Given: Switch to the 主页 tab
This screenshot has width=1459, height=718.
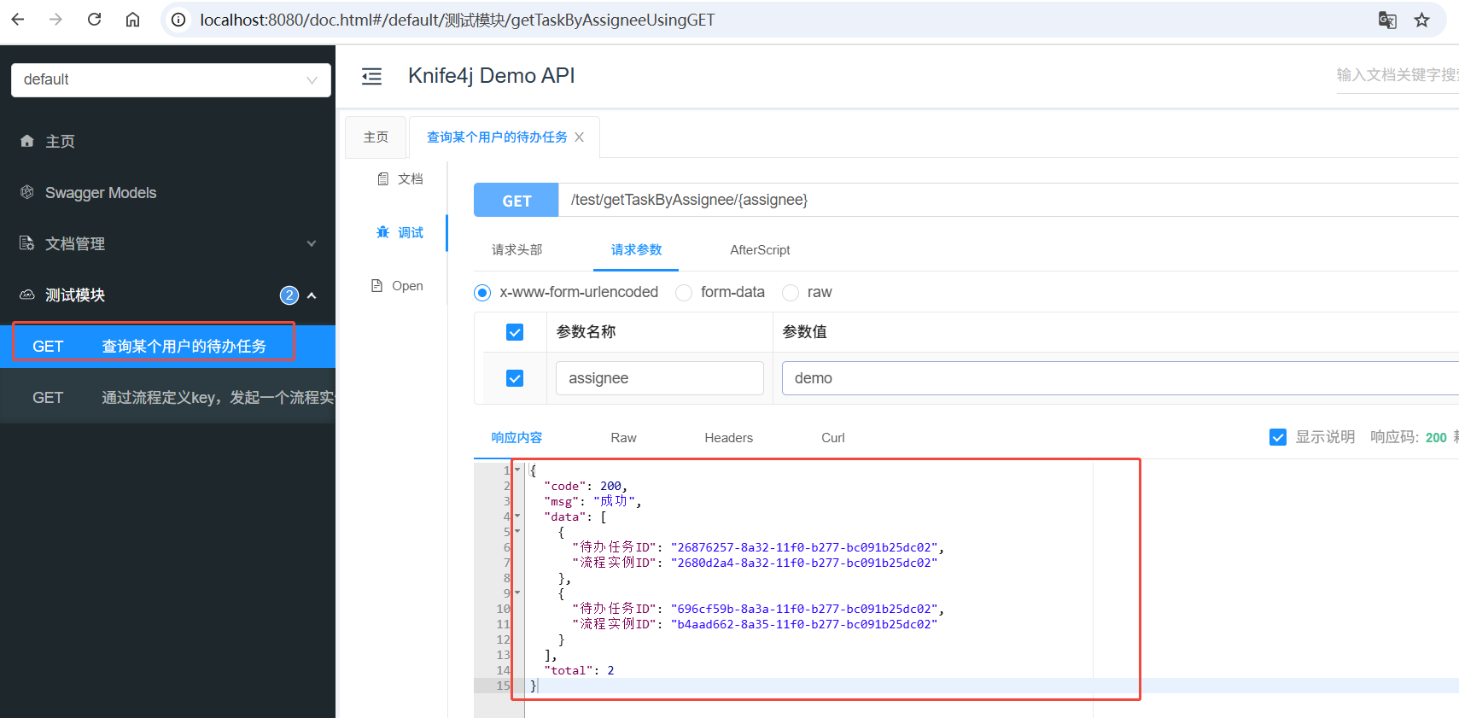Looking at the screenshot, I should click(x=376, y=137).
